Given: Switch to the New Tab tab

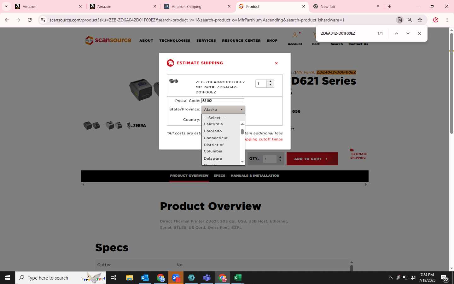Looking at the screenshot, I should [347, 6].
